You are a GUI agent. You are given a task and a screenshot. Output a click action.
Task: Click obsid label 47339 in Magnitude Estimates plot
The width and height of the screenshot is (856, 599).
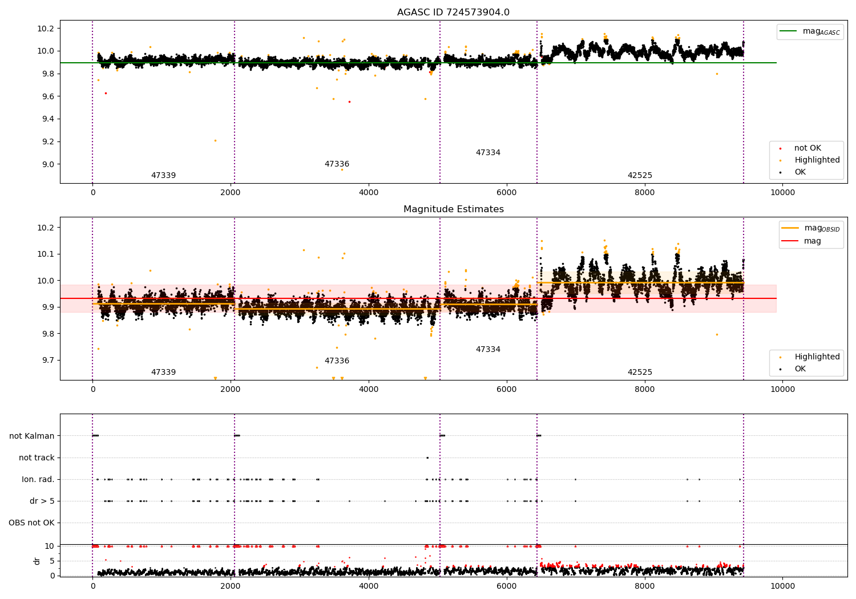(163, 373)
